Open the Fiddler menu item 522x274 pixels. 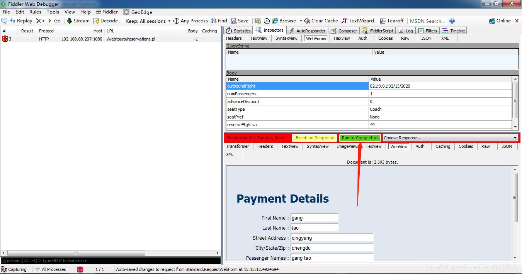pos(107,12)
